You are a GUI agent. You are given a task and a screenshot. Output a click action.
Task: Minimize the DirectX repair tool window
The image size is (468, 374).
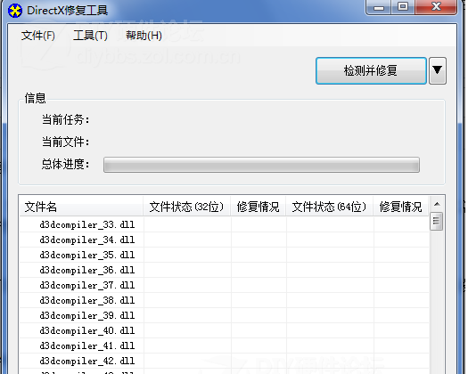click(379, 7)
